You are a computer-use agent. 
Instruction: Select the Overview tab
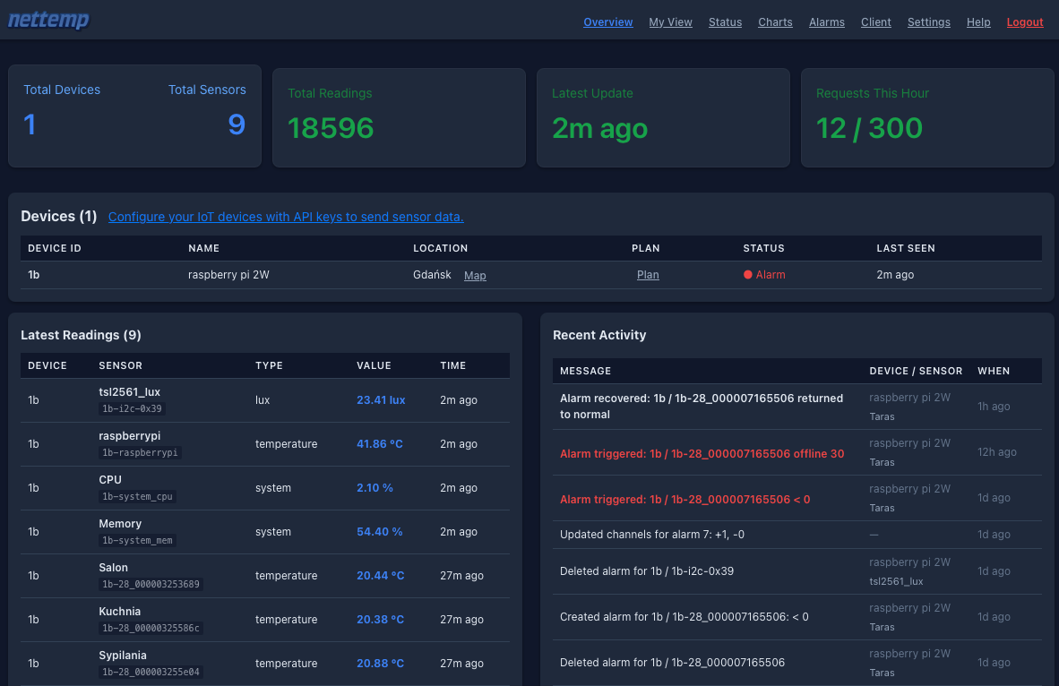coord(607,21)
